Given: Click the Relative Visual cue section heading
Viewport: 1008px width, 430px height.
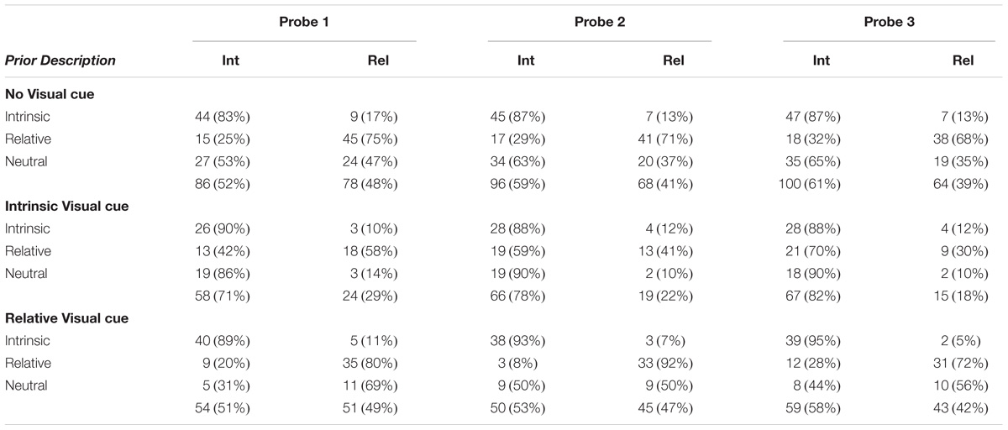Looking at the screenshot, I should [x=66, y=319].
